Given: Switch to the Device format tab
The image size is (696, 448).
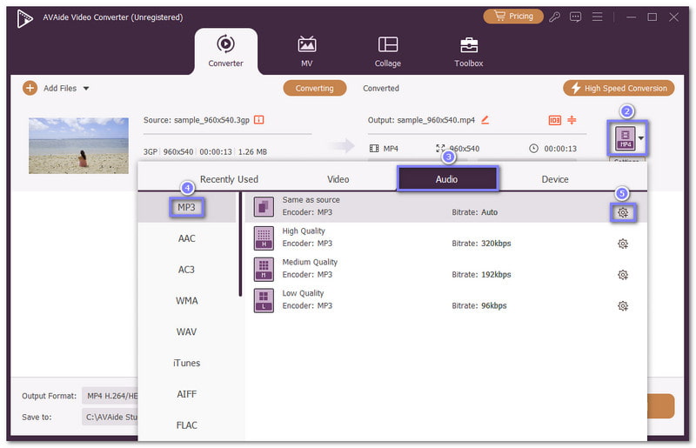Looking at the screenshot, I should click(555, 179).
